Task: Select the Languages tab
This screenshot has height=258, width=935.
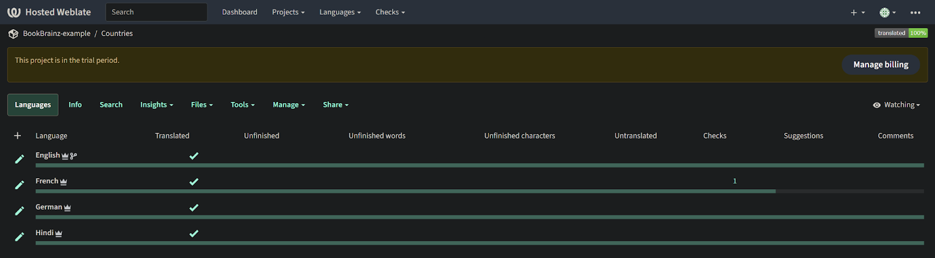Action: (33, 105)
